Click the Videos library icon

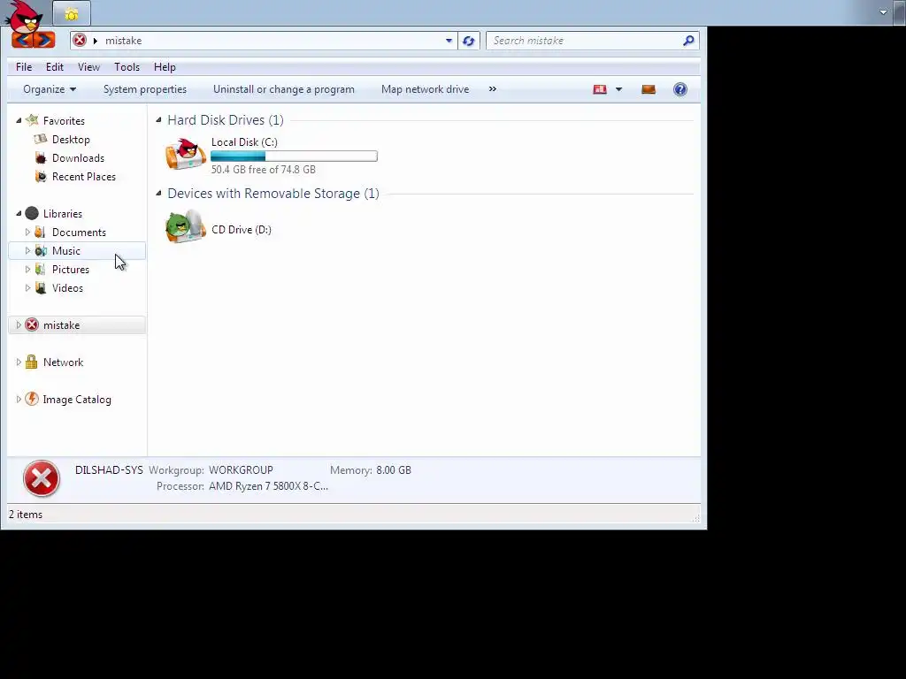[41, 287]
